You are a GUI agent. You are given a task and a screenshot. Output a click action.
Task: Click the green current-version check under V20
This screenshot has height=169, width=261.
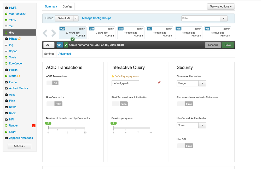coord(73,39)
